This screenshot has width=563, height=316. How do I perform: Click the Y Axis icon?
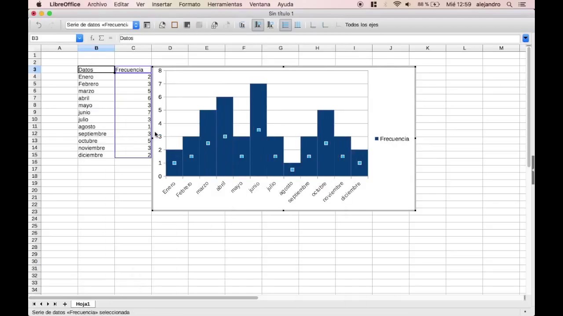click(x=325, y=25)
